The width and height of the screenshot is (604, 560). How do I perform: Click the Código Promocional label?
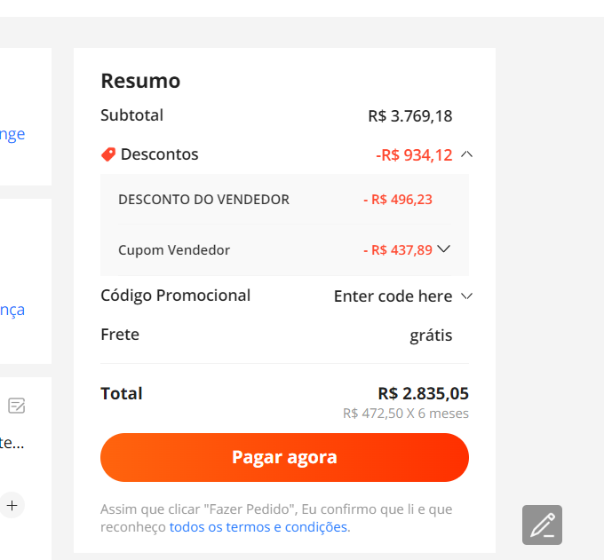pos(176,296)
